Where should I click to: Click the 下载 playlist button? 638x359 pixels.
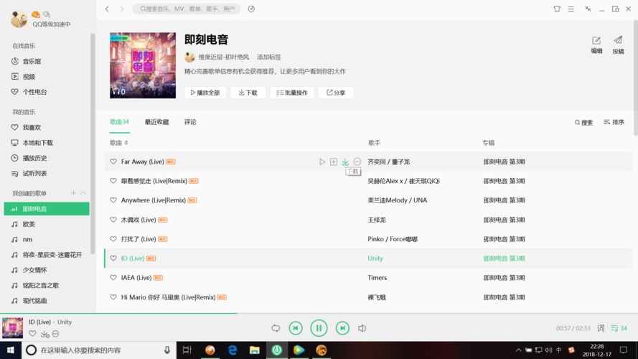[248, 93]
